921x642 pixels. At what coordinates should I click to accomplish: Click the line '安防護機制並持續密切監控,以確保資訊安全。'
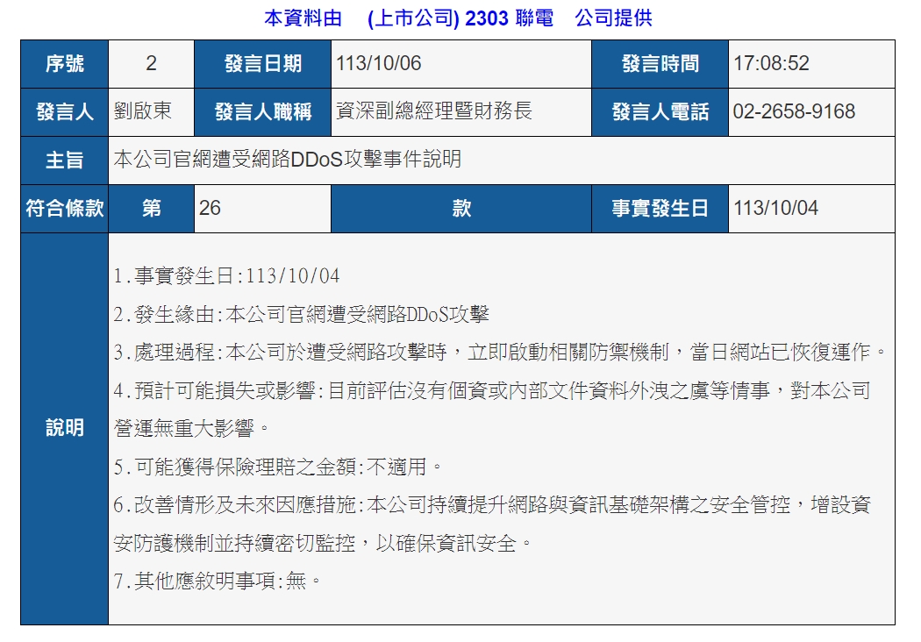(323, 543)
